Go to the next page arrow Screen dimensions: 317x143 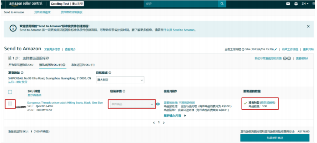tap(164, 122)
